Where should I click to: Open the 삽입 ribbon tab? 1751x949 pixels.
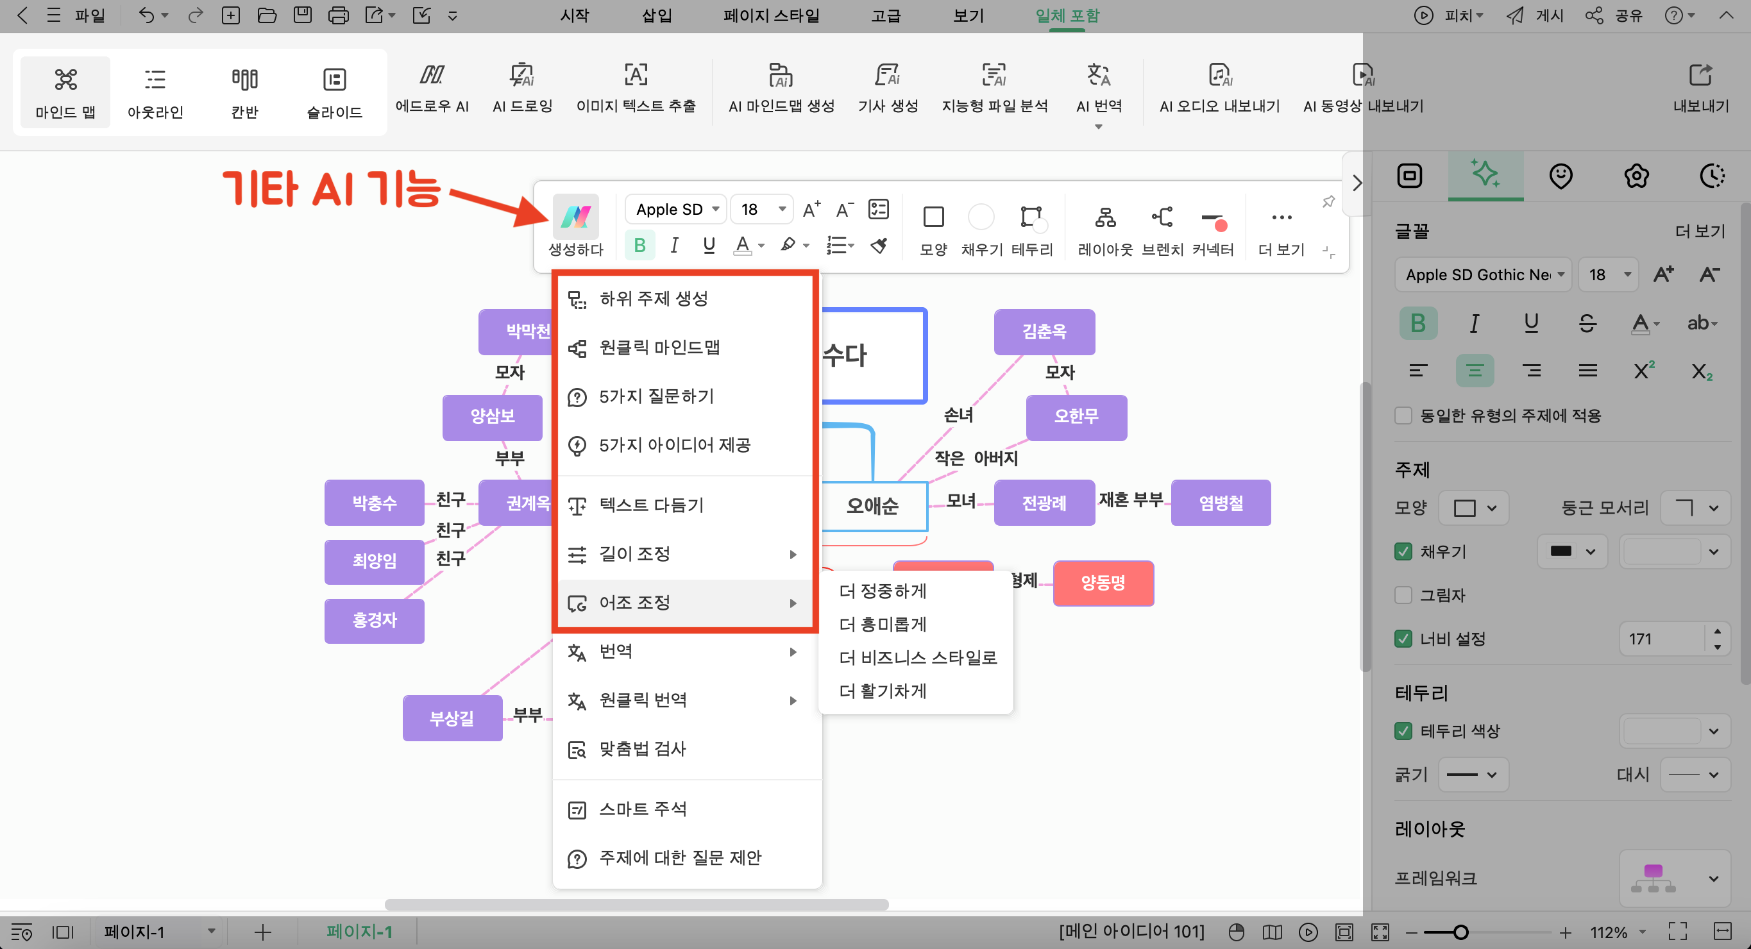(657, 15)
